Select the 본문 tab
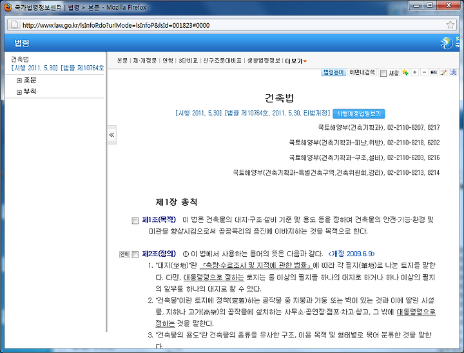464x353 pixels. (122, 61)
